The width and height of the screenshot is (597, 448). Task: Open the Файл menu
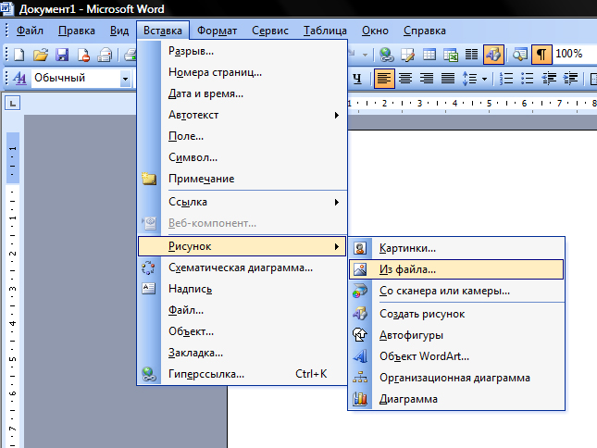pos(30,31)
